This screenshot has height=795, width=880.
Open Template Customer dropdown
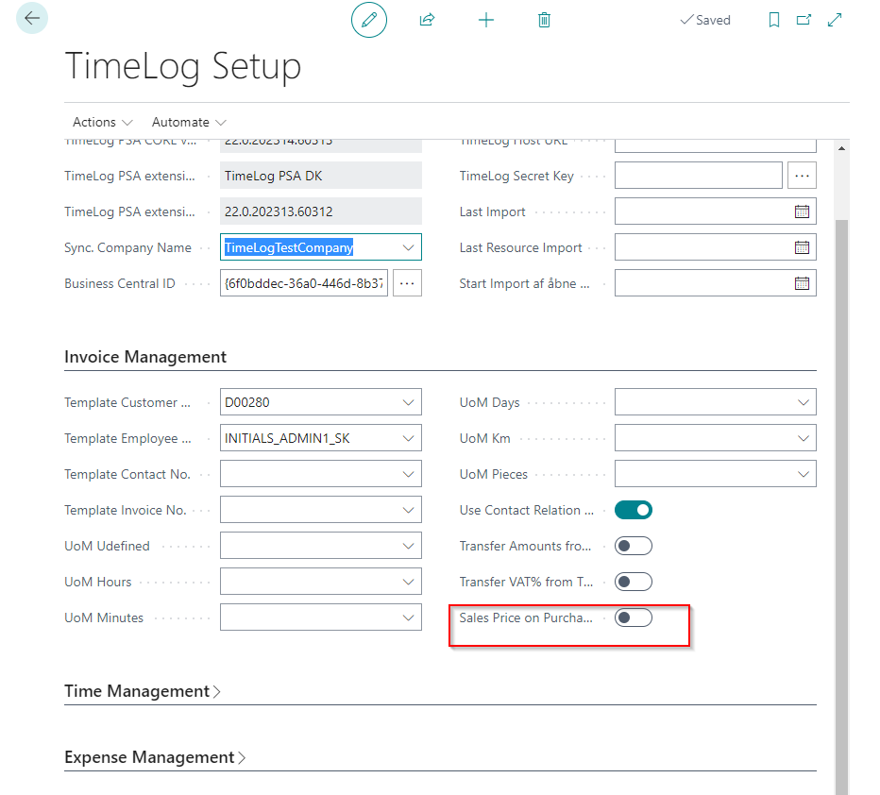[x=408, y=402]
